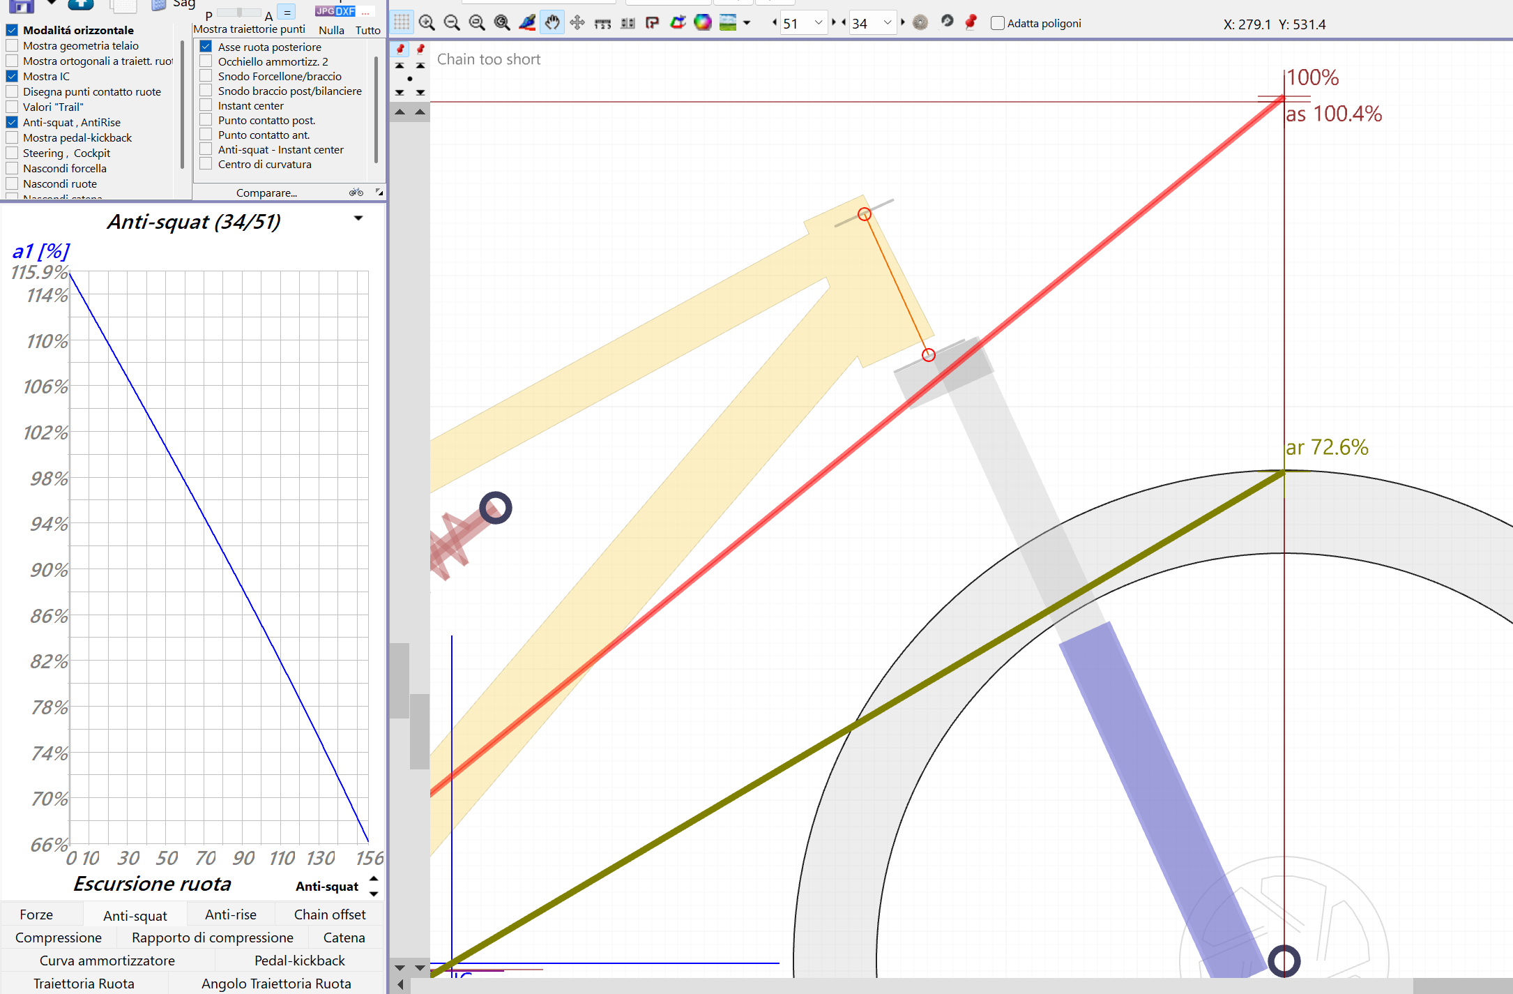Image resolution: width=1513 pixels, height=994 pixels.
Task: Click the rotate-reset icon near the pushpin
Action: pyautogui.click(x=947, y=22)
